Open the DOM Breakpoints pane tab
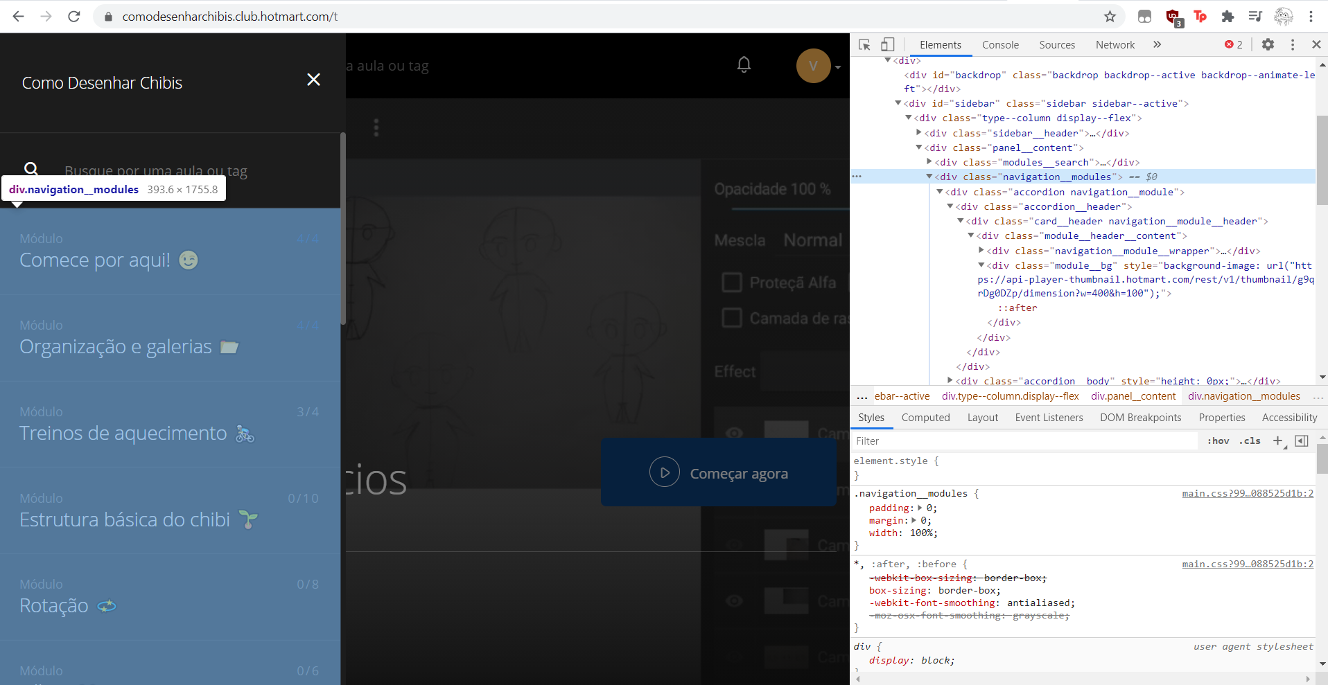Screen dimensions: 1328x685 1140,417
